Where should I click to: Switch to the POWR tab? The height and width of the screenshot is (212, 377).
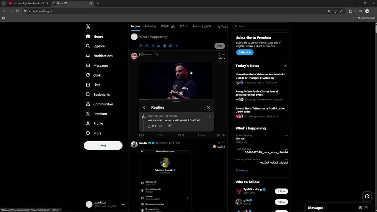point(168,26)
